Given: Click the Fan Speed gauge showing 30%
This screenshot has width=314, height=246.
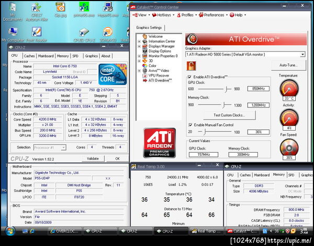Looking at the screenshot, I should pyautogui.click(x=289, y=148).
